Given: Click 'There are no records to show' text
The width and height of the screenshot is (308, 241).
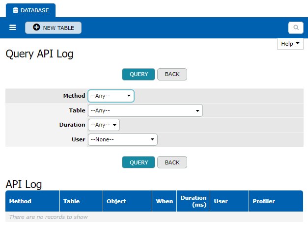Looking at the screenshot, I should (48, 217).
